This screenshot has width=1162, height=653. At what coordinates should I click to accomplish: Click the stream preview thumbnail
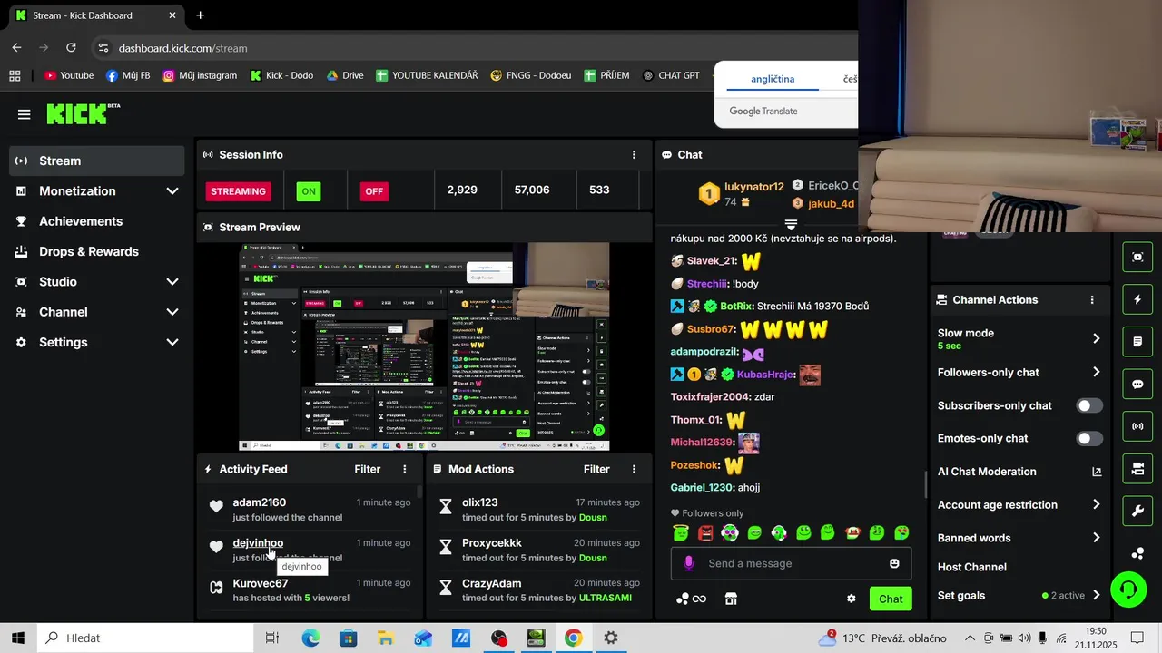pyautogui.click(x=424, y=346)
